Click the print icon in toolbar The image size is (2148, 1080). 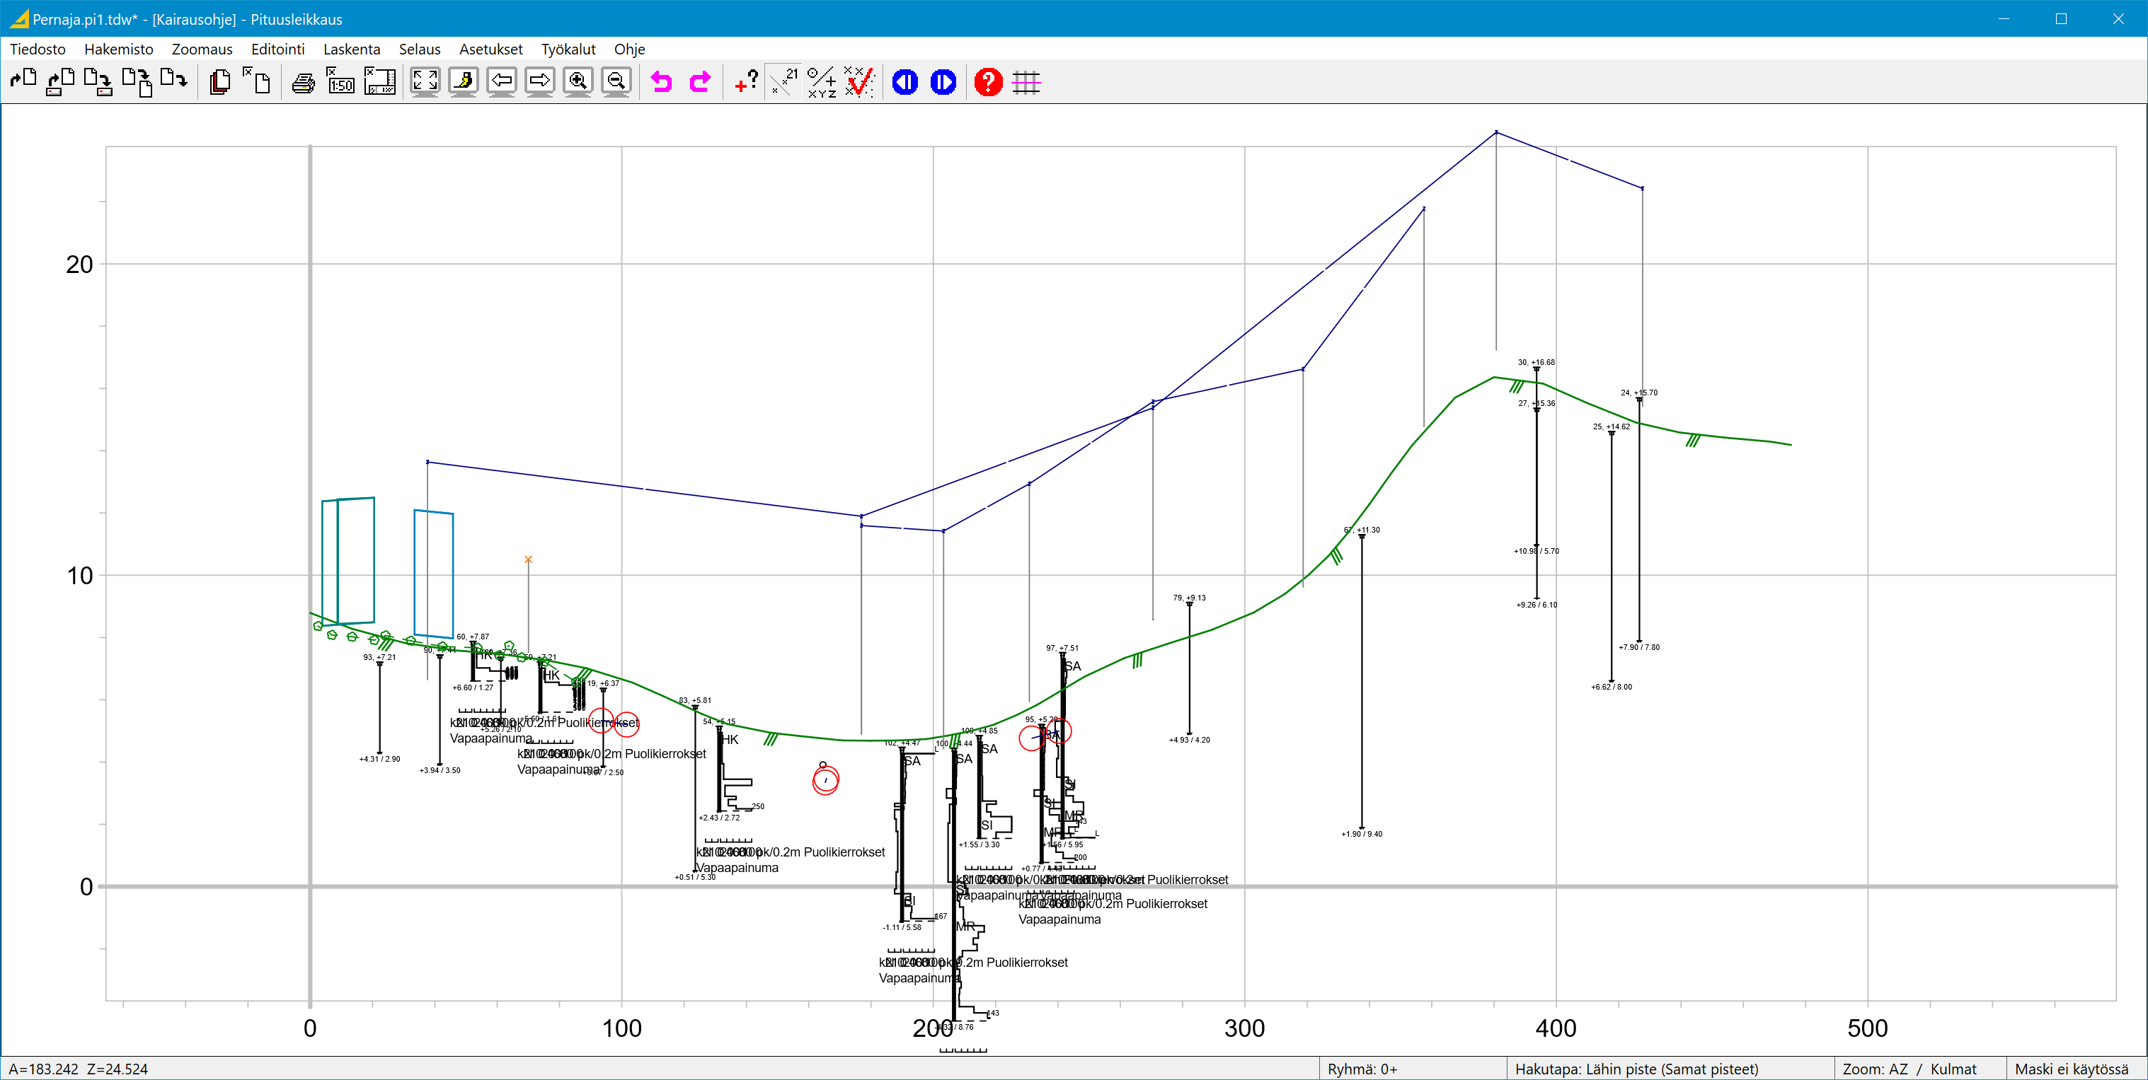304,81
